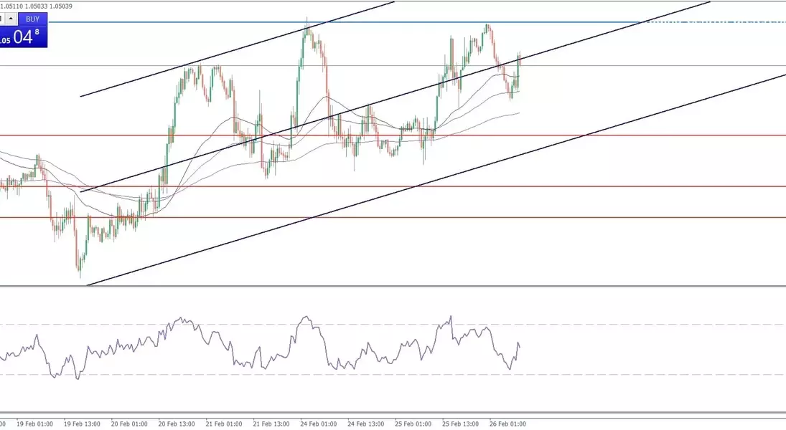
Task: Click the gray horizontal current-price line
Action: (x=646, y=66)
